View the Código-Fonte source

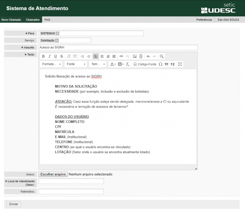145,64
